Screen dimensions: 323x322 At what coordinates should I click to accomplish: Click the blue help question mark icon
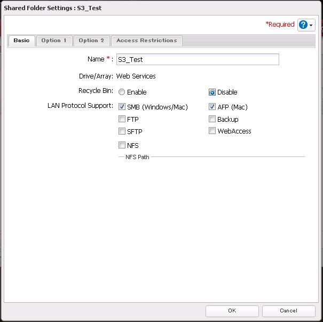click(303, 25)
